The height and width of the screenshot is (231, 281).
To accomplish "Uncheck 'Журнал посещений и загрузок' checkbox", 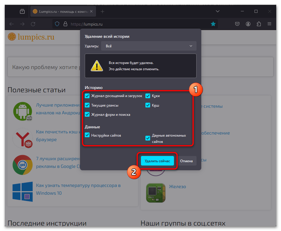I will tap(87, 96).
